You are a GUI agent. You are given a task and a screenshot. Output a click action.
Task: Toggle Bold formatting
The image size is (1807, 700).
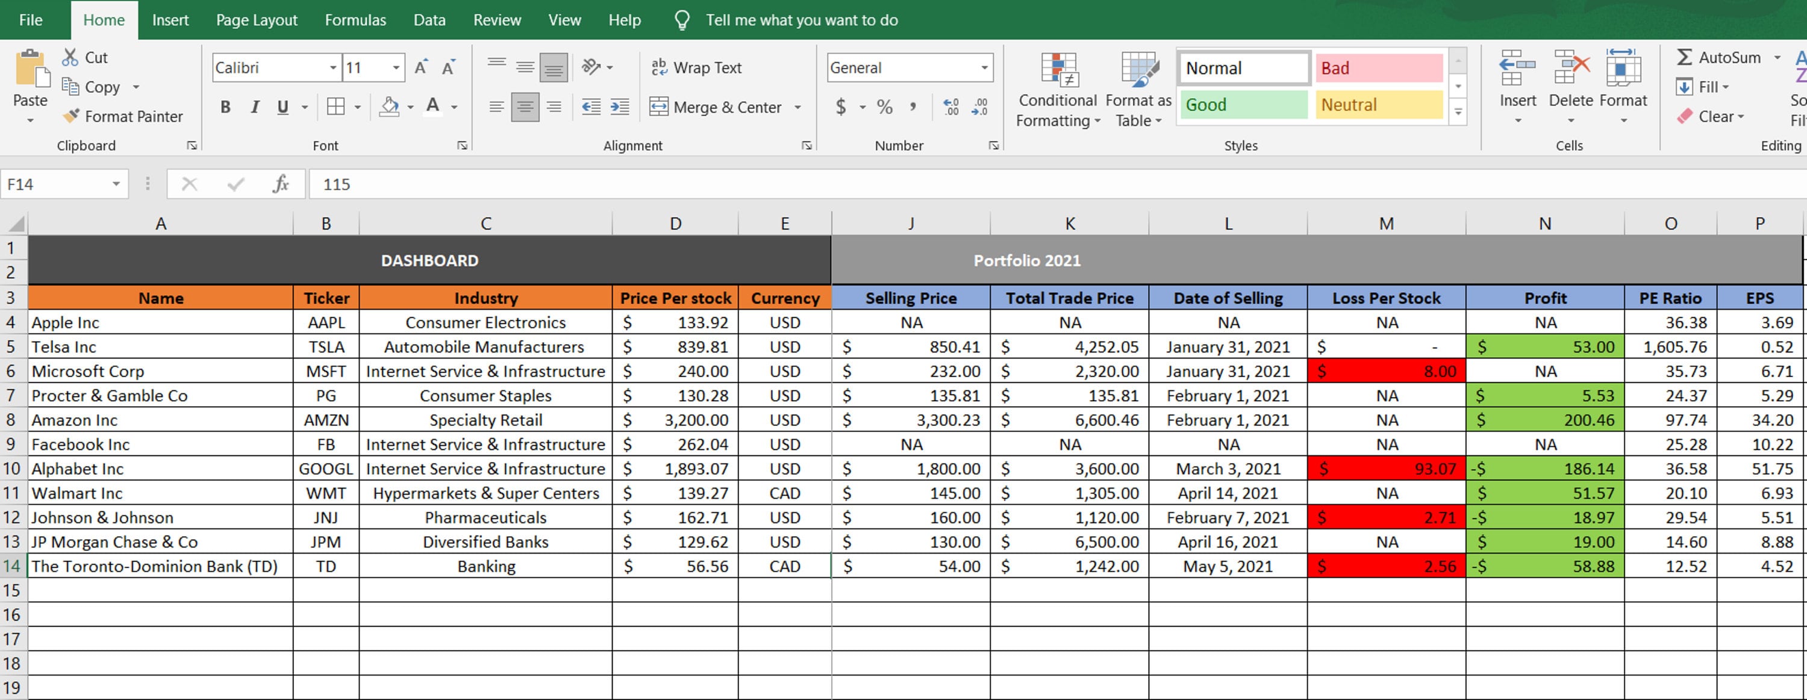[x=225, y=107]
